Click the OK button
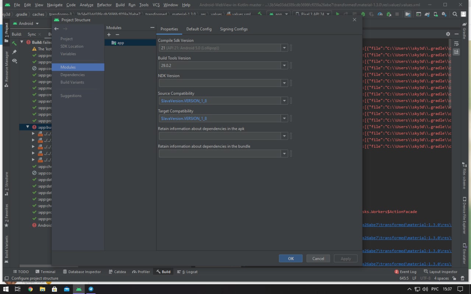The width and height of the screenshot is (471, 294). [291, 258]
